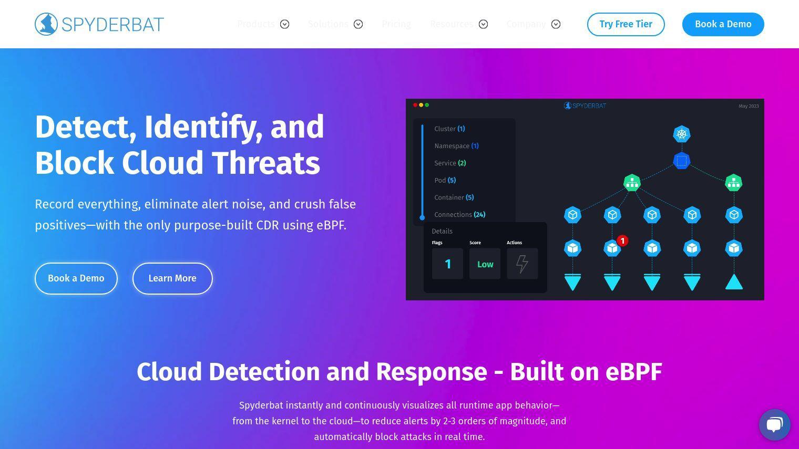Click the Cloud Detection and Response heading
This screenshot has width=799, height=449.
coord(399,372)
